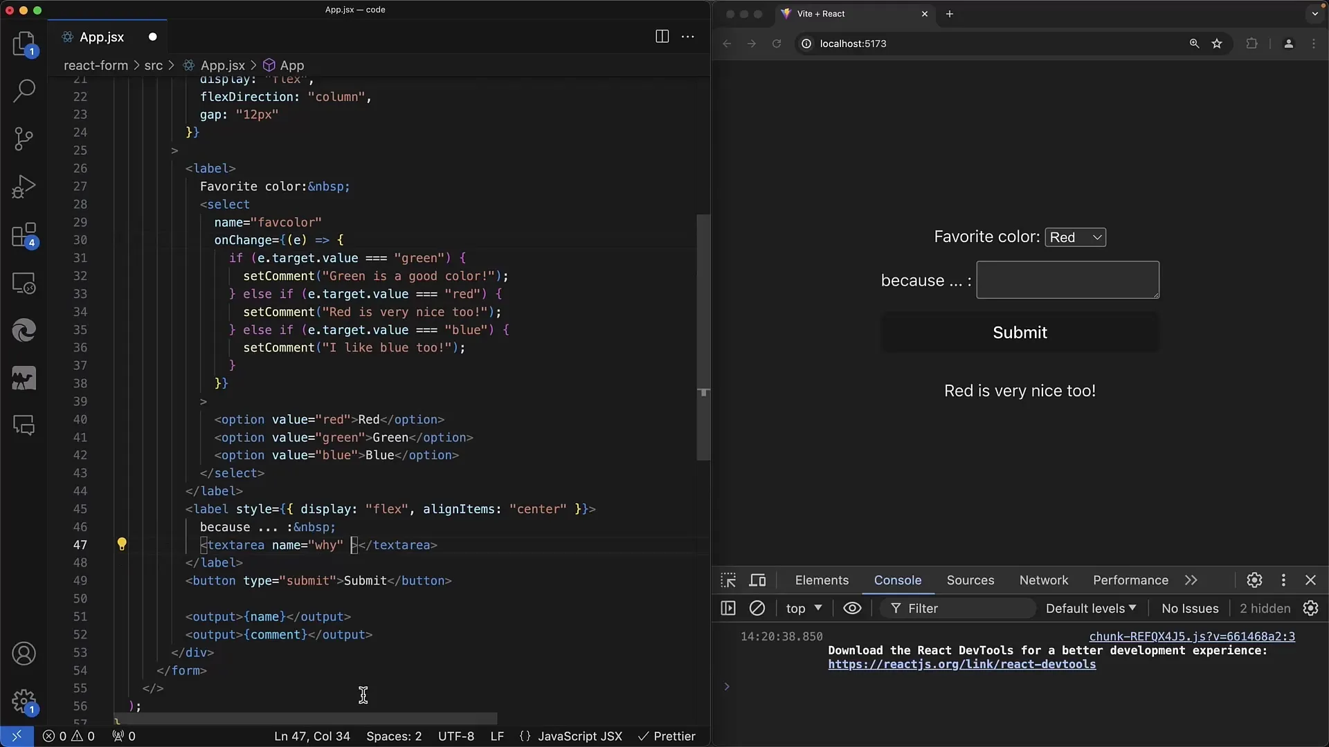Open the browser extensions puzzle icon
1329x747 pixels.
pyautogui.click(x=1251, y=44)
